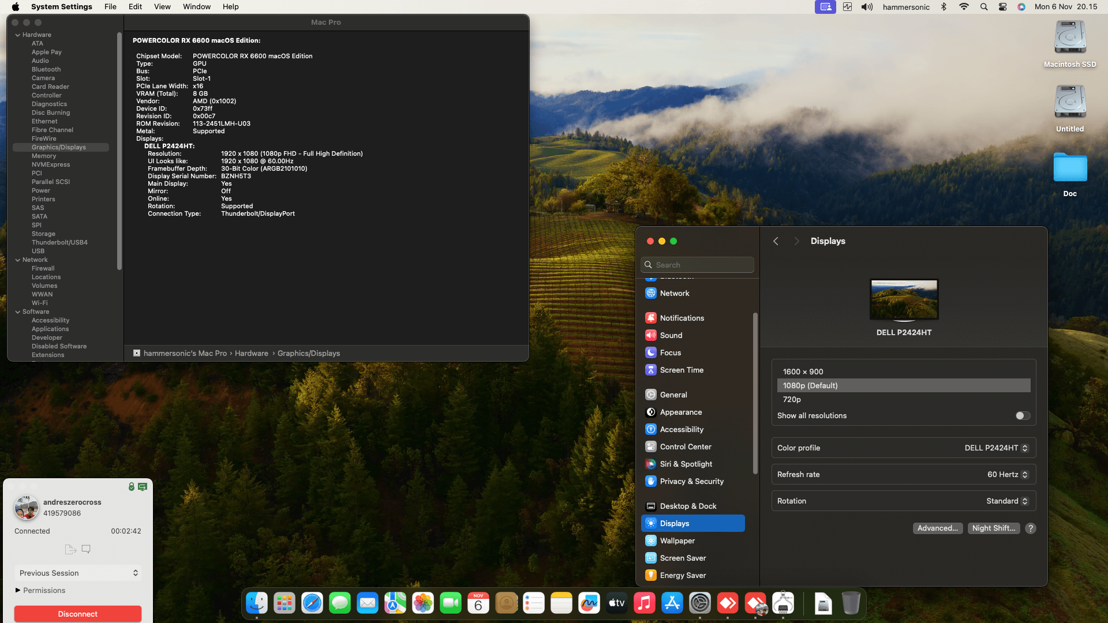Open Control Center from the menu bar
The height and width of the screenshot is (623, 1108).
click(1003, 7)
